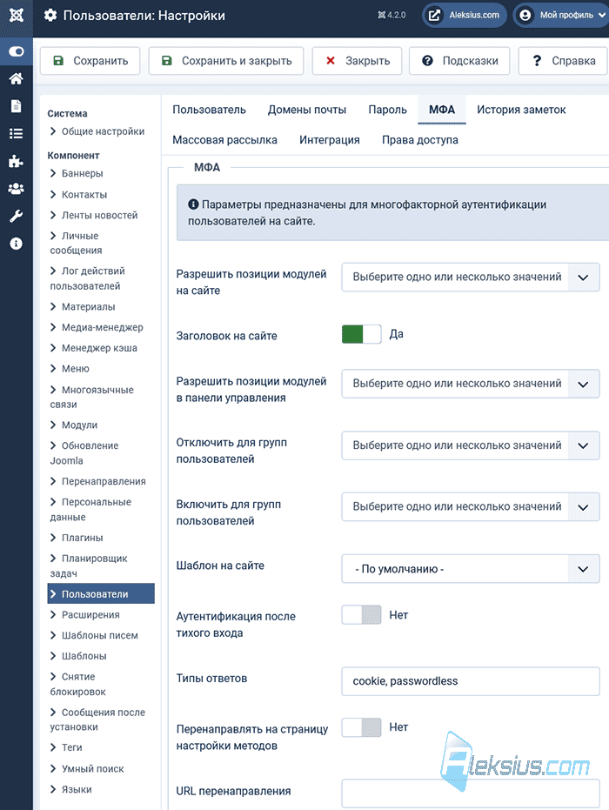
Task: Click the Joomla logo icon
Action: [16, 16]
